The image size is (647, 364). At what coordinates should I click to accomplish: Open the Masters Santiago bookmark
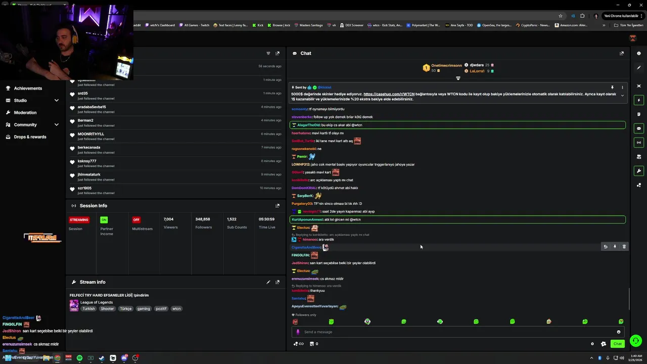click(308, 25)
